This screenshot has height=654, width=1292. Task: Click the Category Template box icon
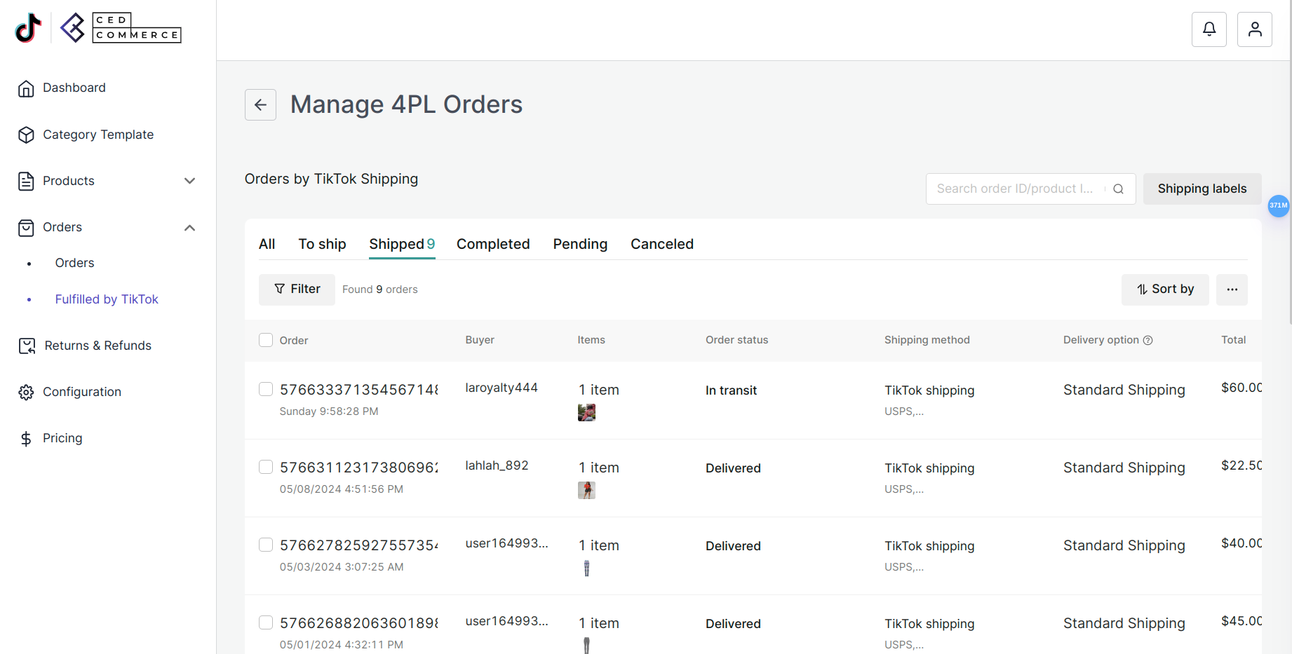(26, 135)
